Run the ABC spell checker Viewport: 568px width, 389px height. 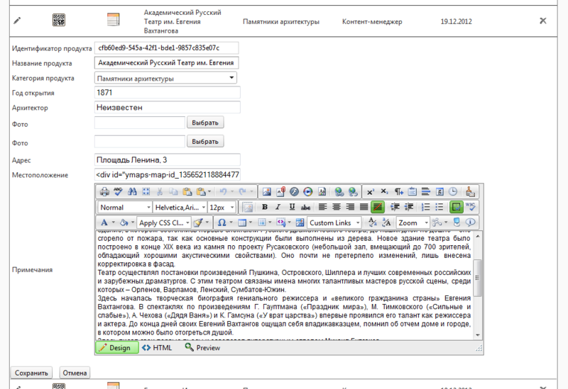pos(118,191)
